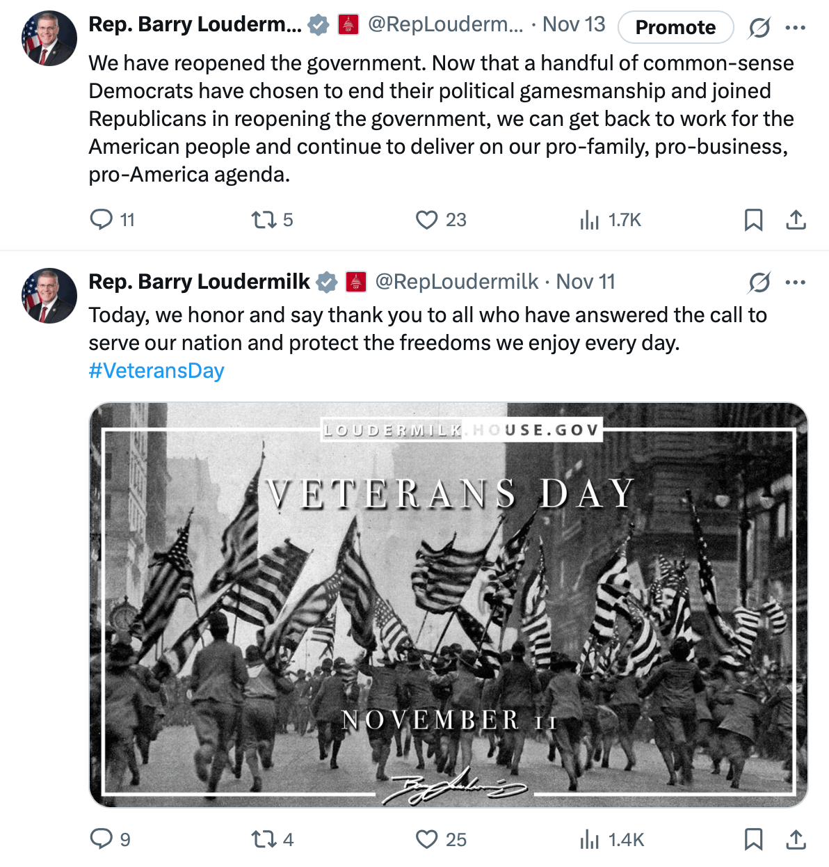Screen dimensions: 829x867
Task: Click the #VeteransDay hashtag
Action: click(156, 371)
